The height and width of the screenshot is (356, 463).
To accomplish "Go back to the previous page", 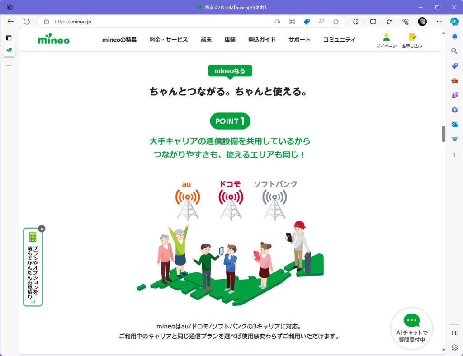I will click(x=11, y=22).
